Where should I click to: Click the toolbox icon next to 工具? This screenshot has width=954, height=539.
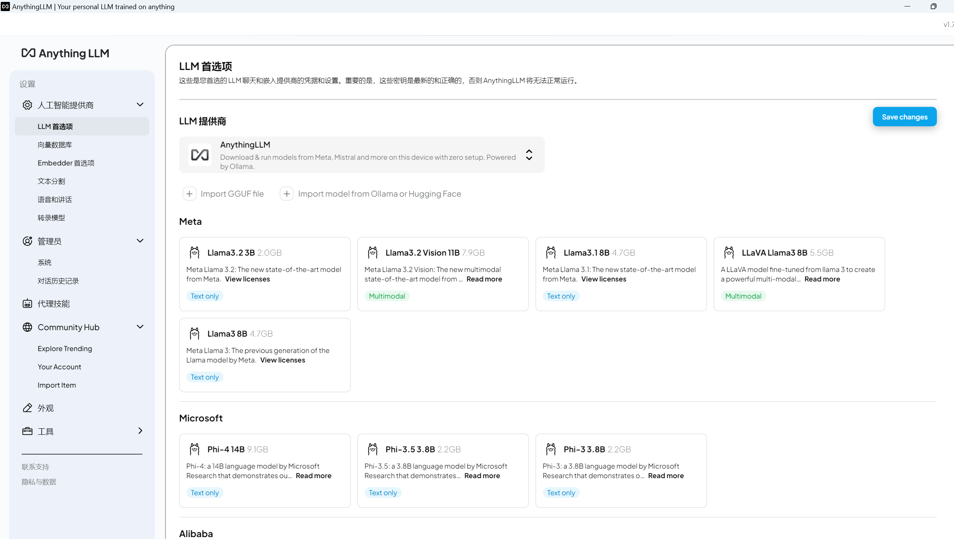[x=27, y=431]
